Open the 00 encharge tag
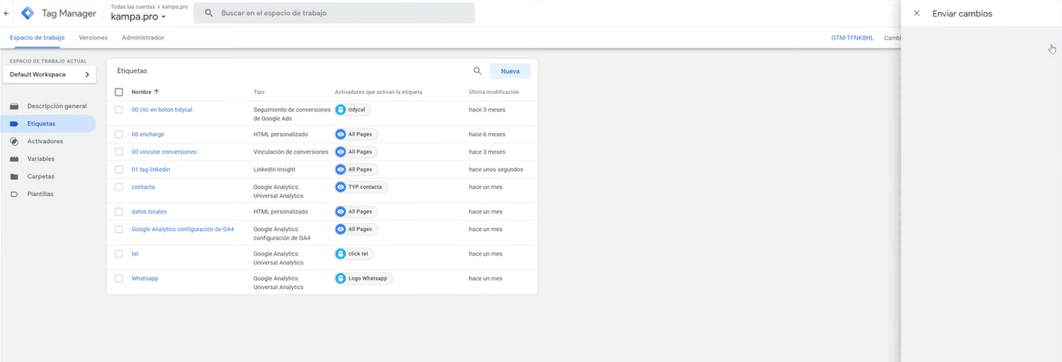Screen dimensions: 1062x362 [x=148, y=134]
